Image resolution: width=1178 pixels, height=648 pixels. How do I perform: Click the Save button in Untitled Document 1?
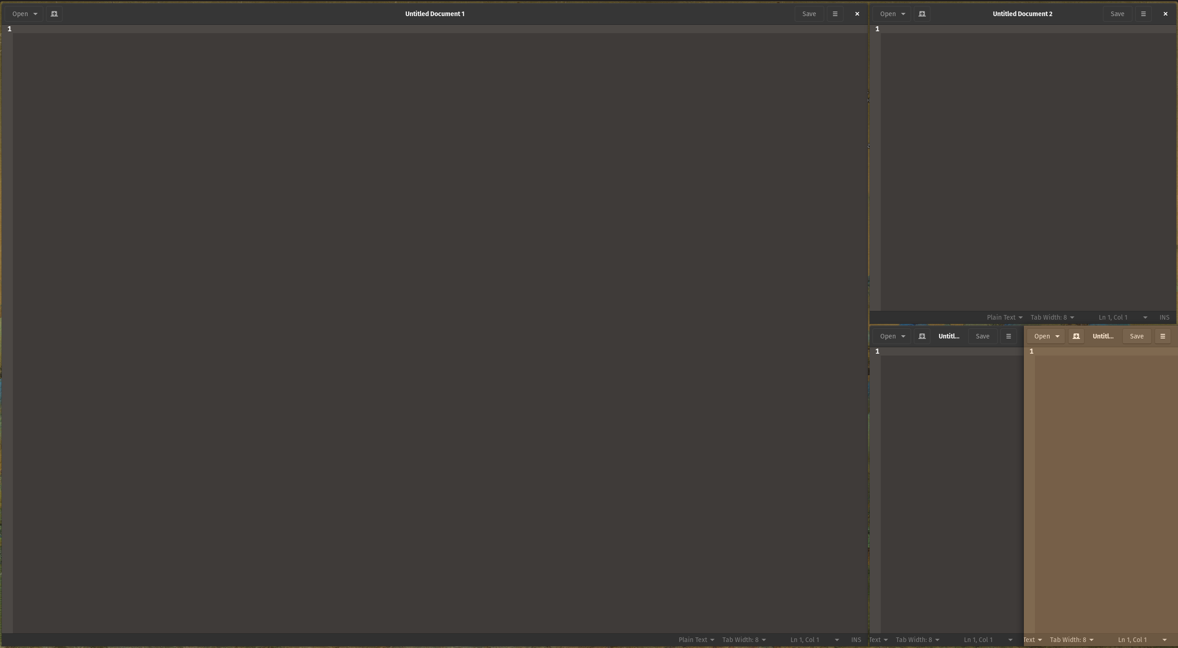pos(808,14)
